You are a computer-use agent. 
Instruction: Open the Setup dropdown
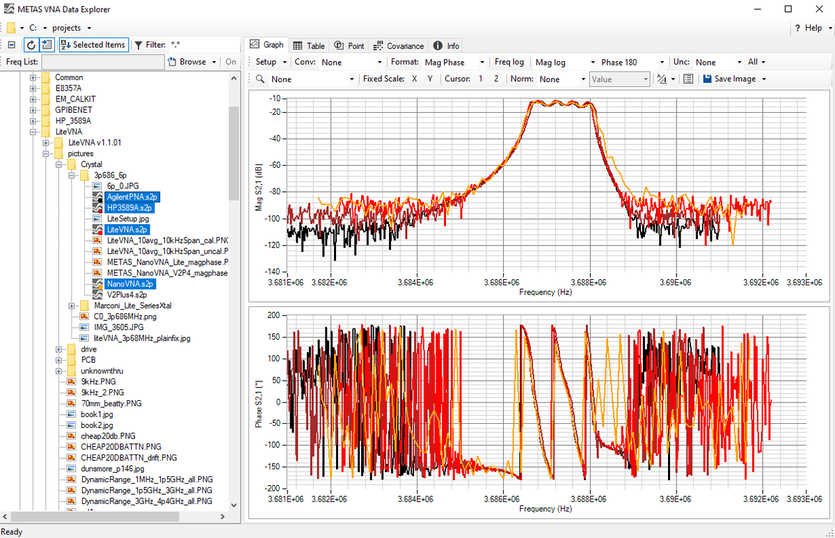(x=271, y=62)
